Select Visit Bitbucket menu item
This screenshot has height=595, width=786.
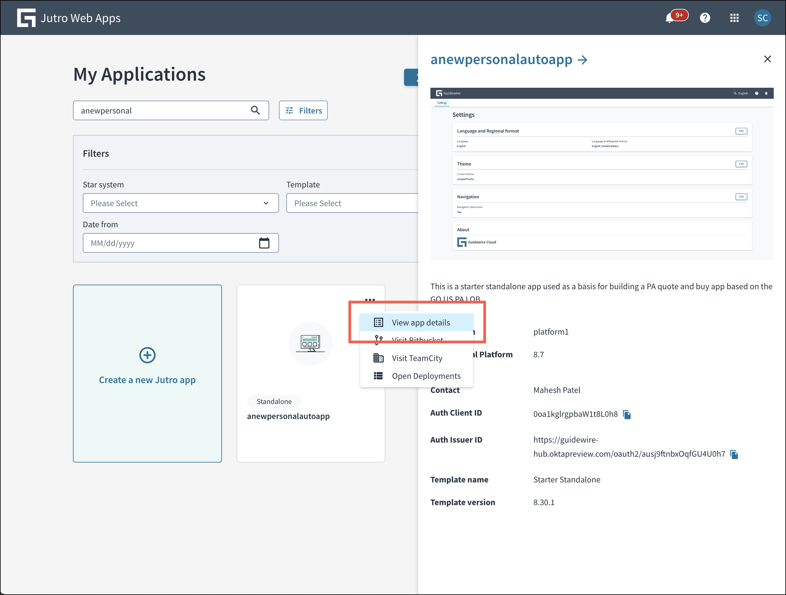pyautogui.click(x=417, y=340)
